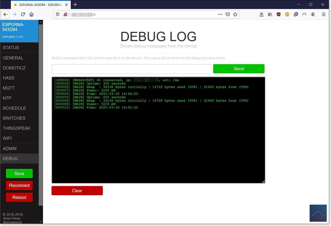The image size is (331, 226).
Task: Click the command input text field
Action: [131, 69]
